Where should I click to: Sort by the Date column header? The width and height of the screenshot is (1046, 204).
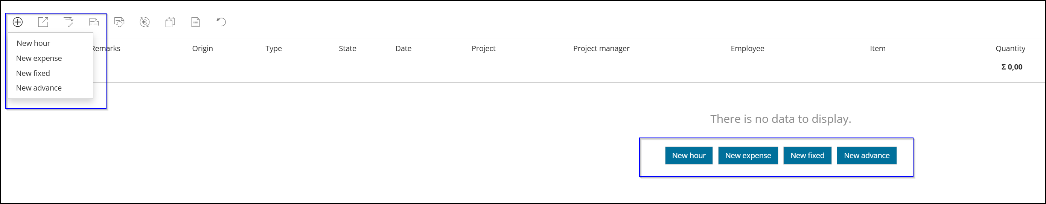(x=403, y=48)
